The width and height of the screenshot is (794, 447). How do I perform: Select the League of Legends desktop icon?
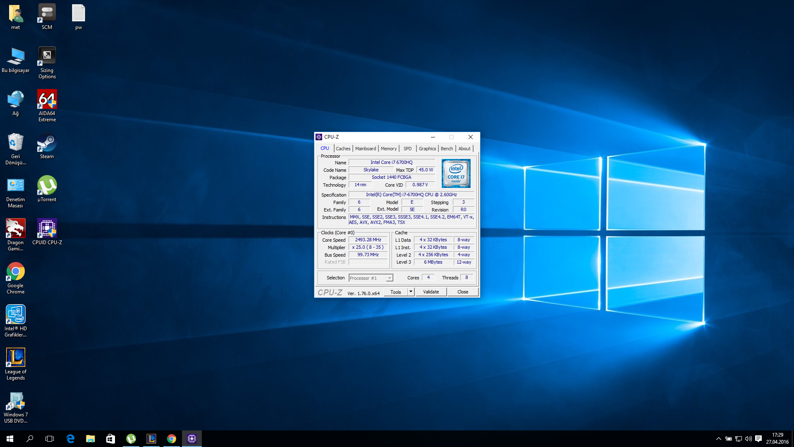pyautogui.click(x=15, y=364)
